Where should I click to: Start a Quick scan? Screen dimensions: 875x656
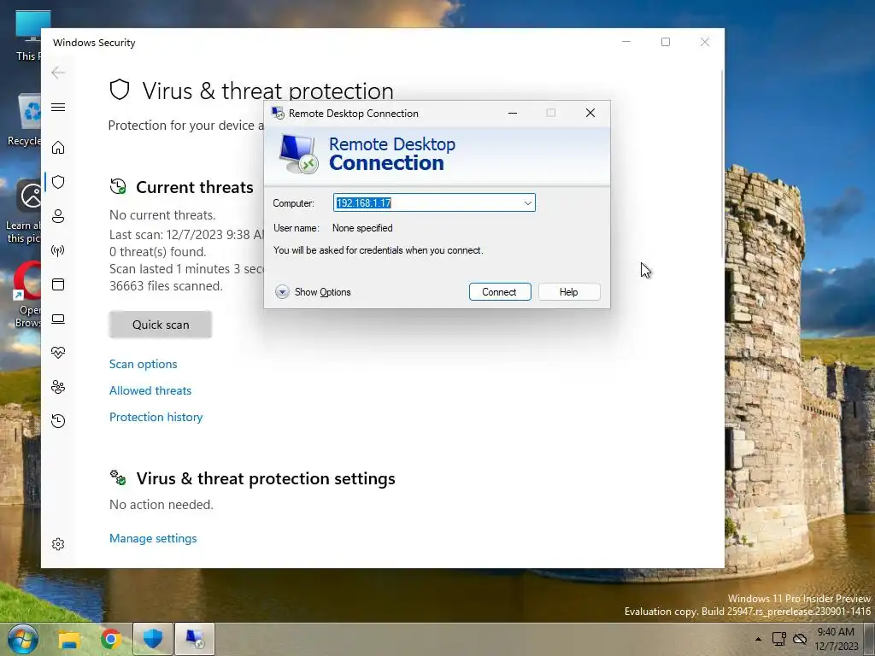pyautogui.click(x=161, y=325)
